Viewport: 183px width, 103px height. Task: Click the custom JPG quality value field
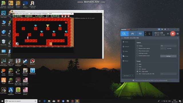168,74
